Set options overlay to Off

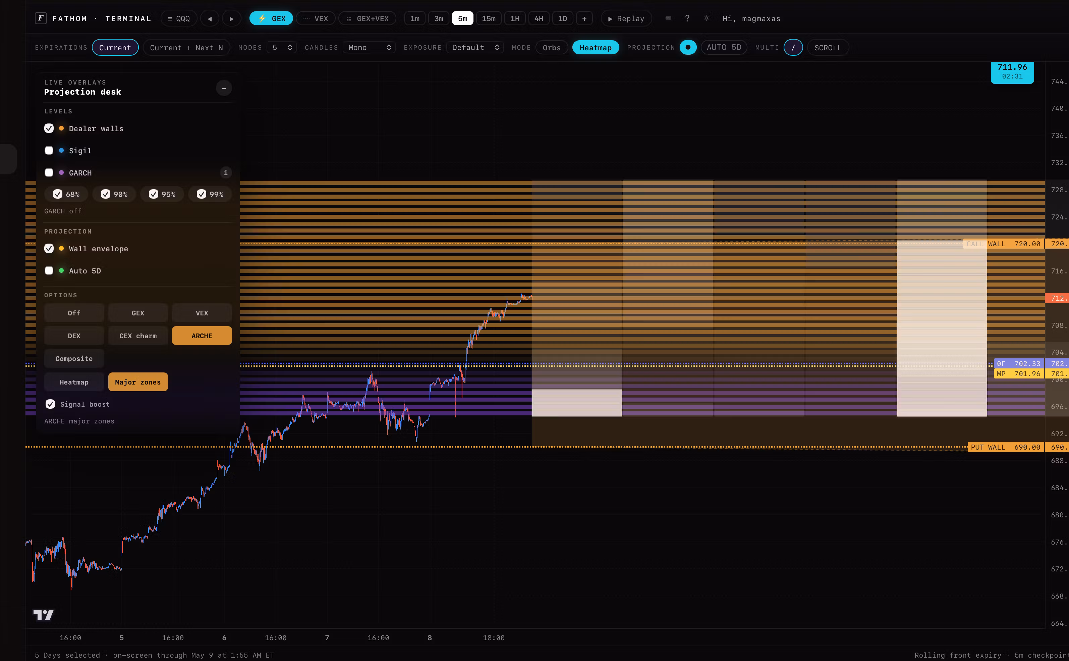74,313
